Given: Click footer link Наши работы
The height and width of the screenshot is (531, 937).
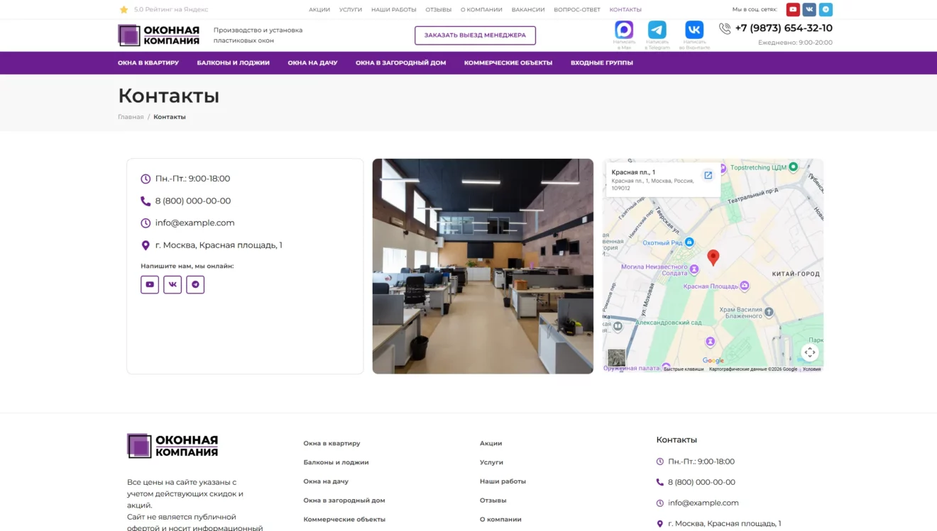Looking at the screenshot, I should 503,481.
